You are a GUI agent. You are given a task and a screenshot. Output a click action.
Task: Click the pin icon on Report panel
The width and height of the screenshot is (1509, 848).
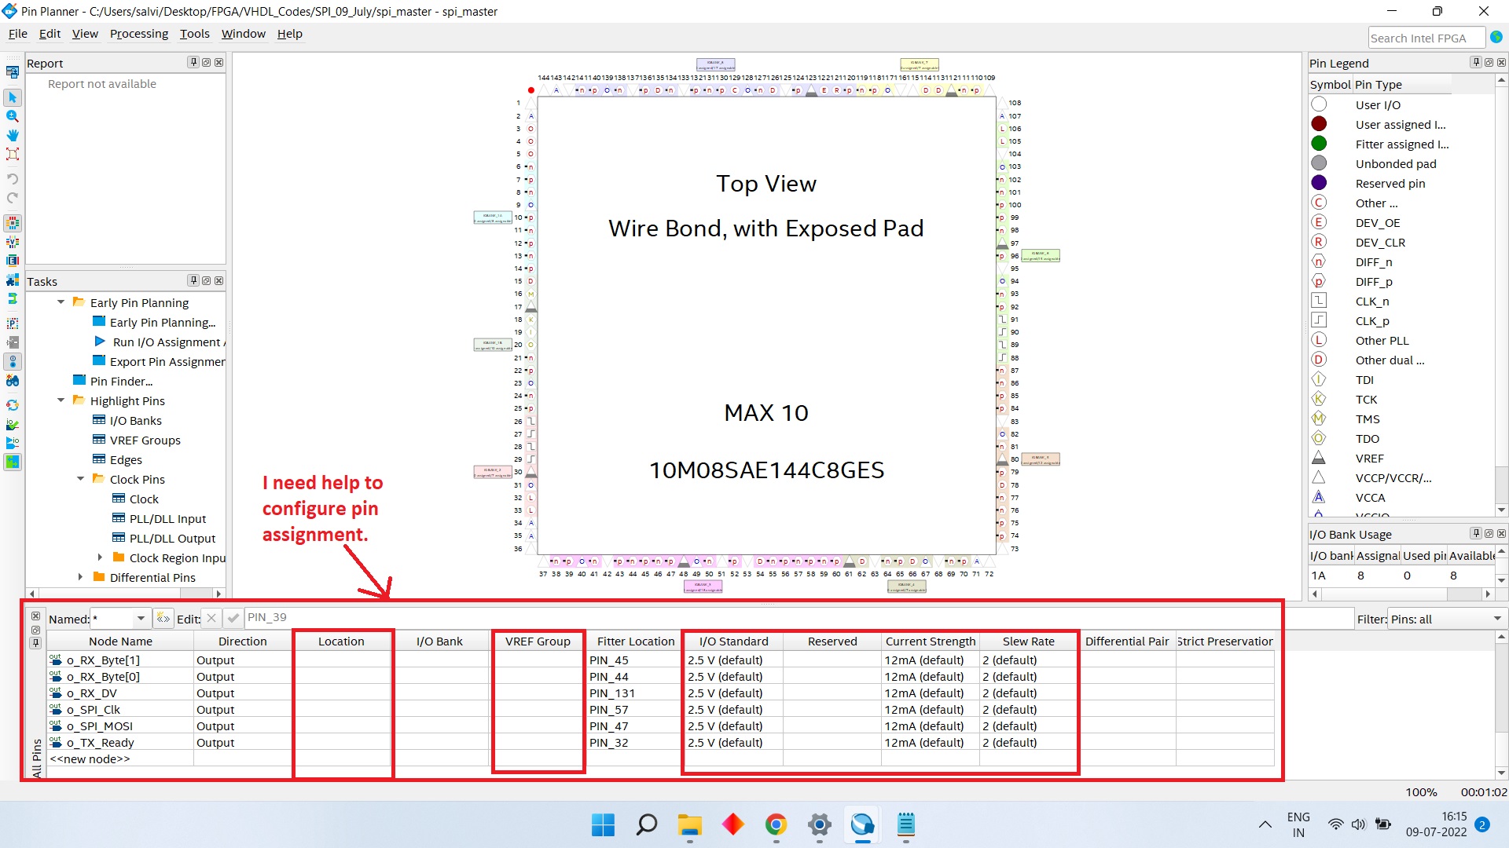[x=193, y=63]
